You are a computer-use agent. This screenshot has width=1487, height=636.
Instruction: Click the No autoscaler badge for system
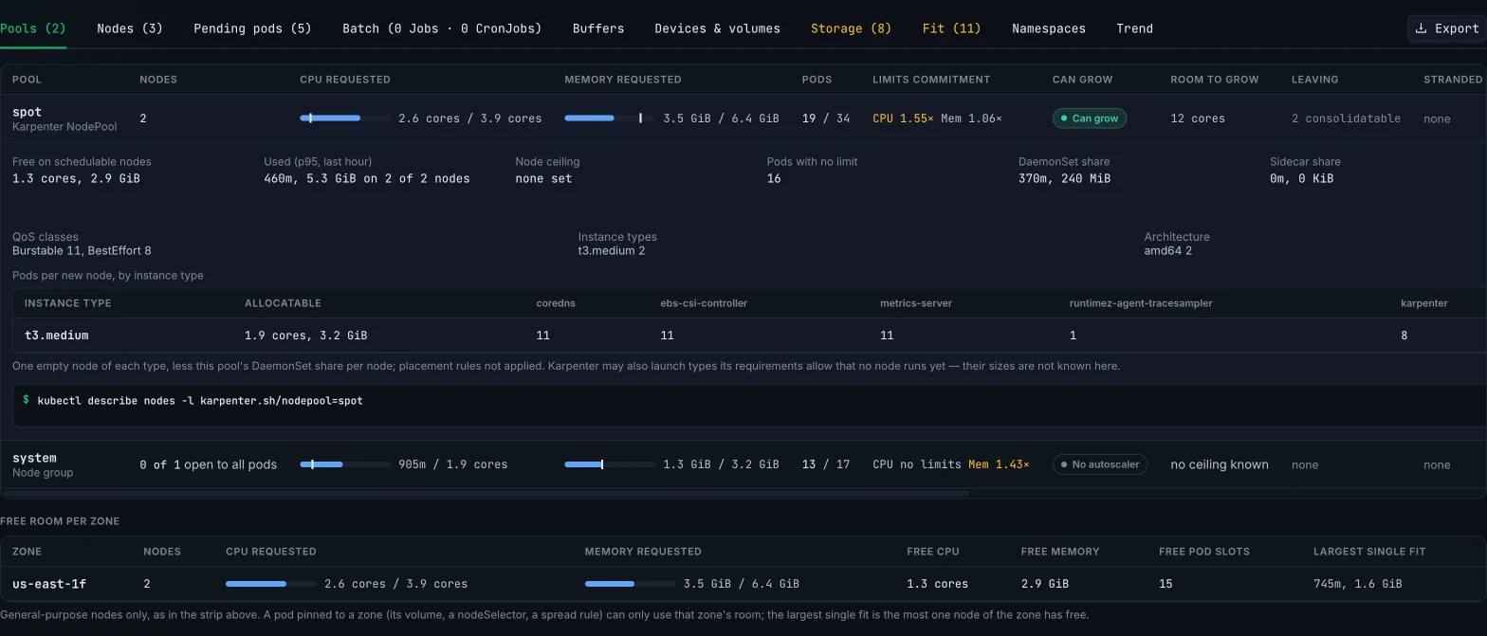[x=1100, y=464]
